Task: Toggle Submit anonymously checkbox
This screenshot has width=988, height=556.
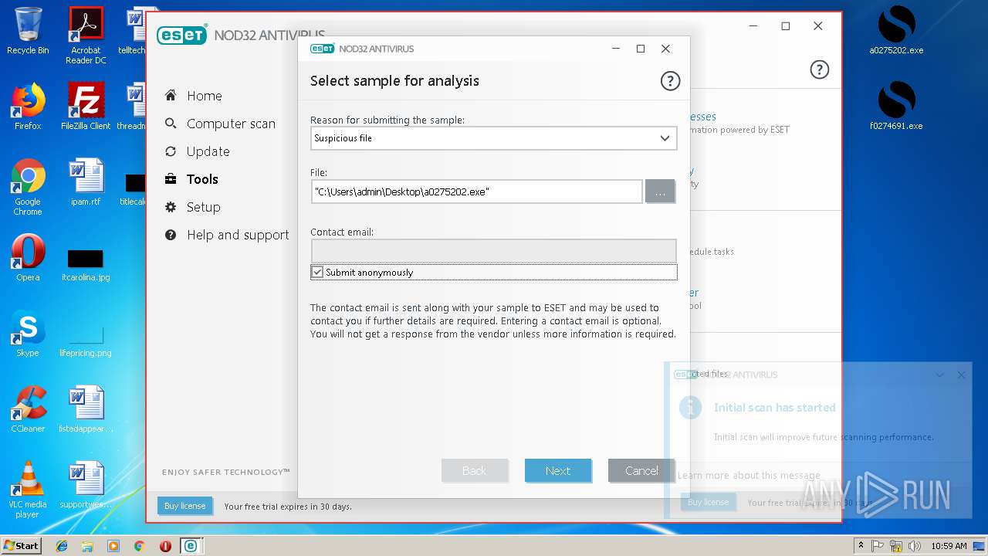Action: coord(317,272)
